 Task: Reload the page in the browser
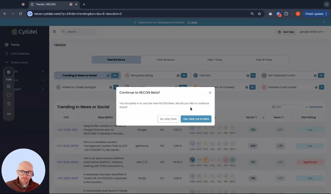[x=21, y=14]
